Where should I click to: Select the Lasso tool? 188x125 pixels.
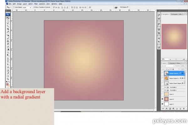tap(8, 23)
